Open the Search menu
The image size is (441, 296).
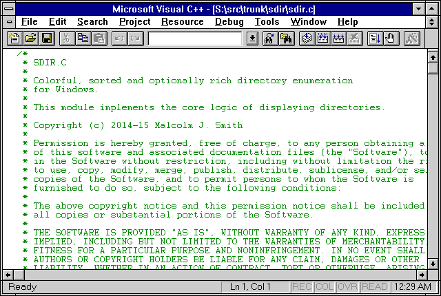tap(92, 21)
